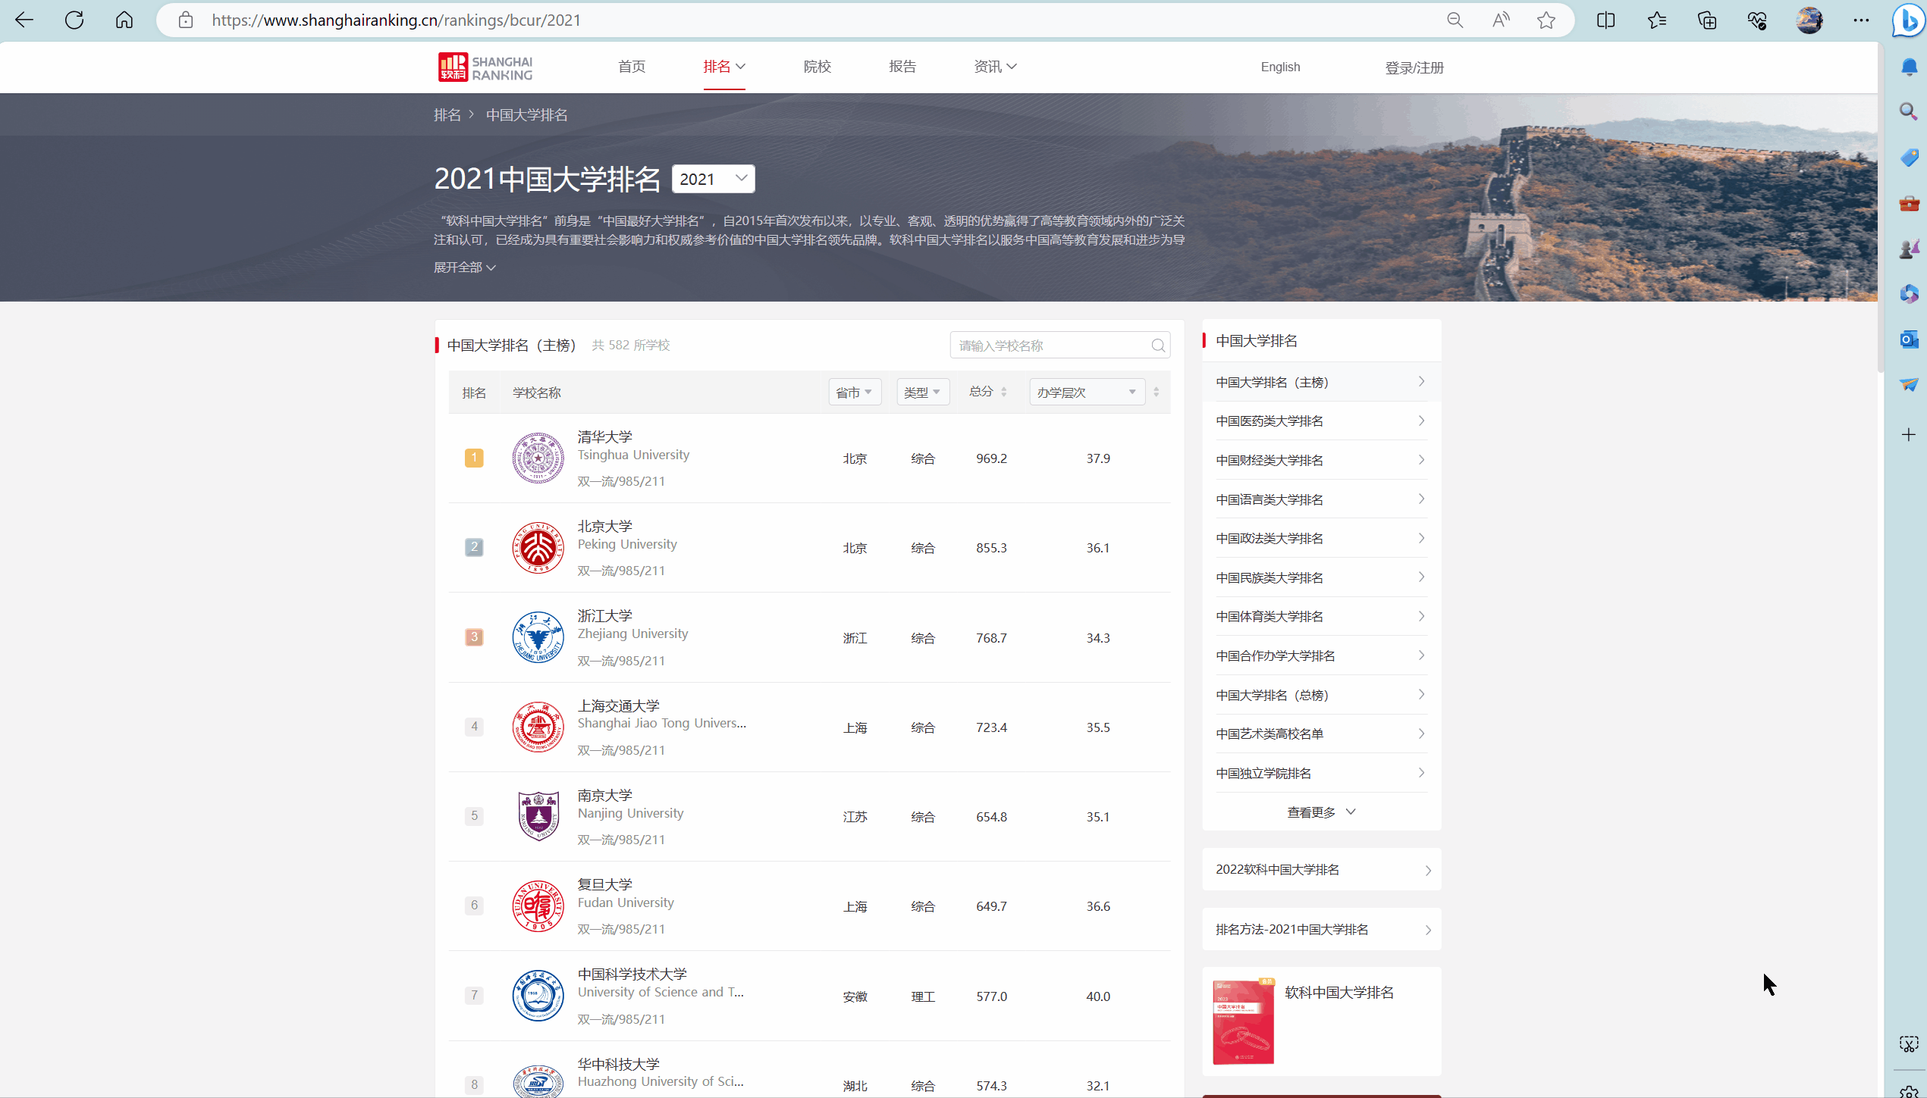Screen dimensions: 1927x1098
Task: Click the school name search input field
Action: click(1050, 346)
